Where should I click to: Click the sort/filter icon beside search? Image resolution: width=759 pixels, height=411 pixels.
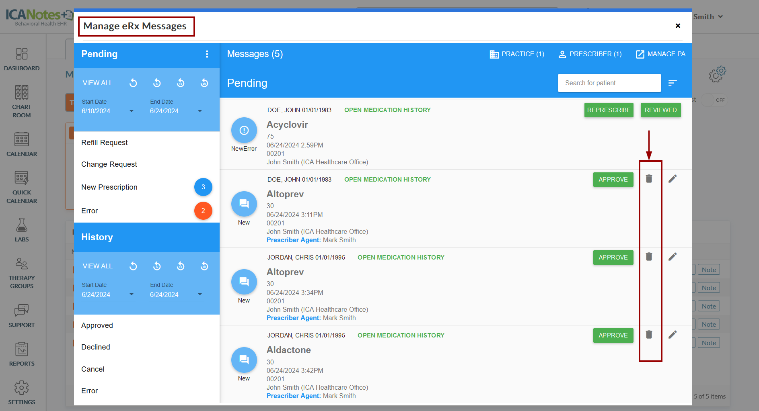(673, 83)
